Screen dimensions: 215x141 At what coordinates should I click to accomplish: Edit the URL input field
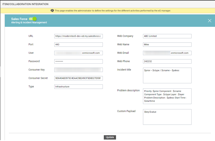click(x=79, y=36)
